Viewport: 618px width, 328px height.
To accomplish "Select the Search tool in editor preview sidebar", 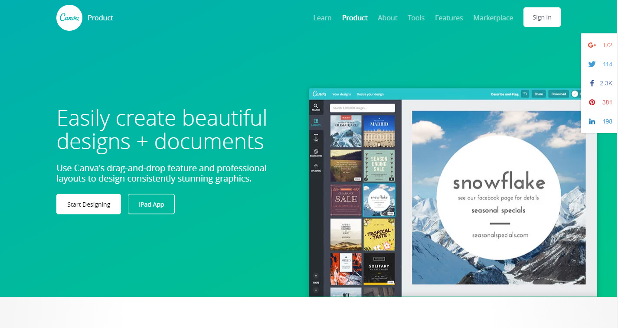I will tap(316, 107).
